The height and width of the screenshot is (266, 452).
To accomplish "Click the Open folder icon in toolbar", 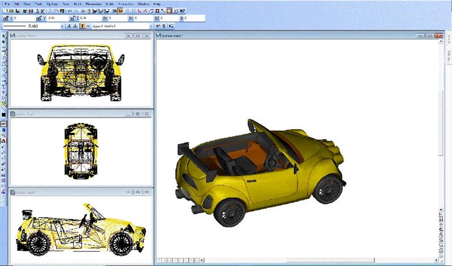I will (x=12, y=11).
